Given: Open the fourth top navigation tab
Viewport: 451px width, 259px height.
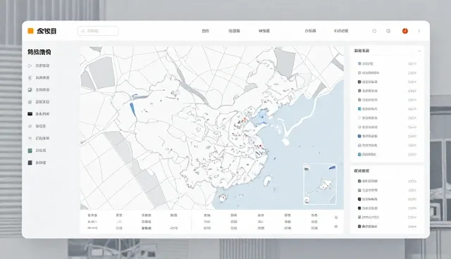Looking at the screenshot, I should [x=310, y=31].
